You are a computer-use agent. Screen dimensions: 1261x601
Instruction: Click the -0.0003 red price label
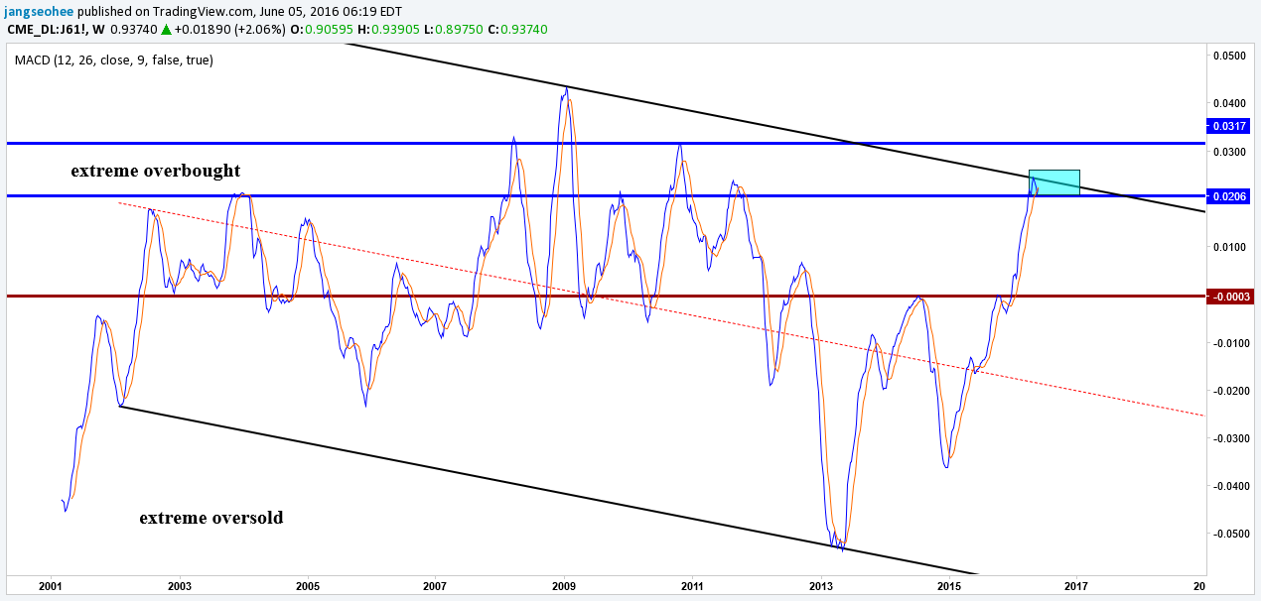(x=1229, y=296)
